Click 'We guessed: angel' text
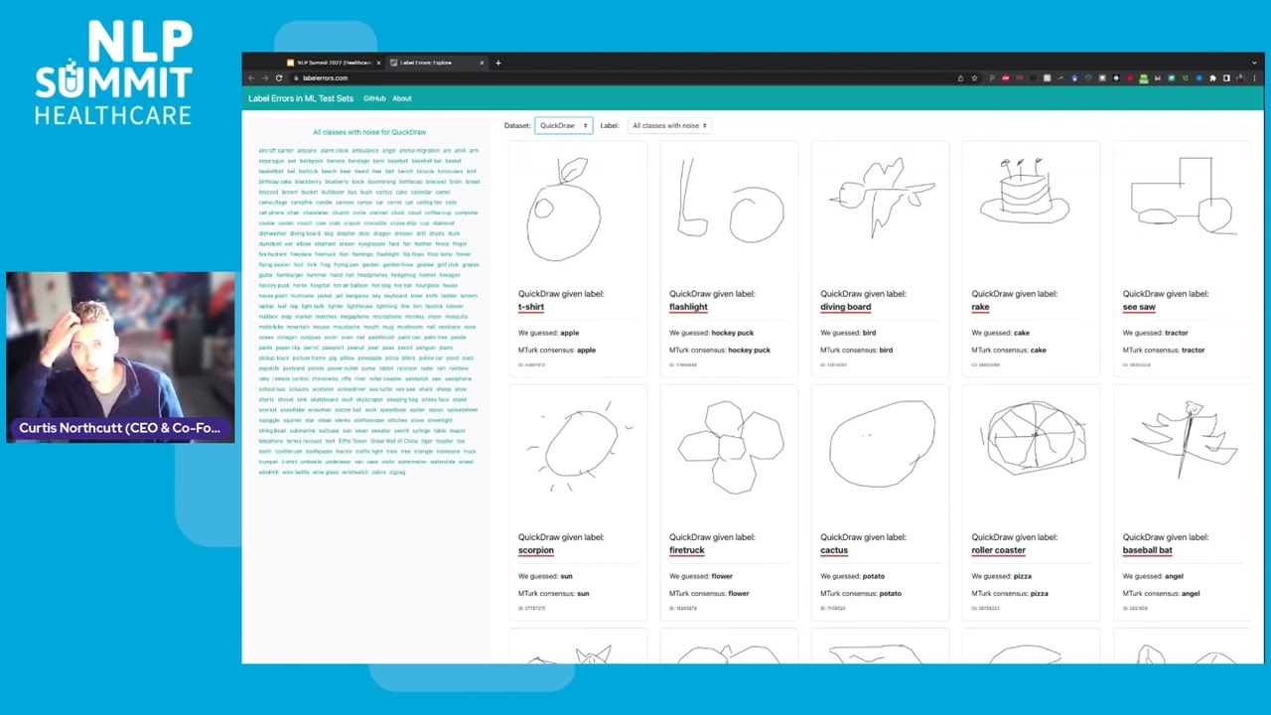 [x=1153, y=576]
